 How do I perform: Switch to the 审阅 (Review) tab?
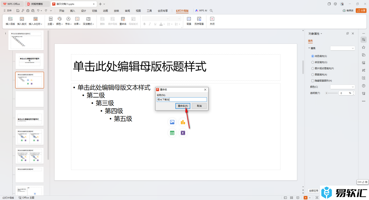tap(127, 11)
